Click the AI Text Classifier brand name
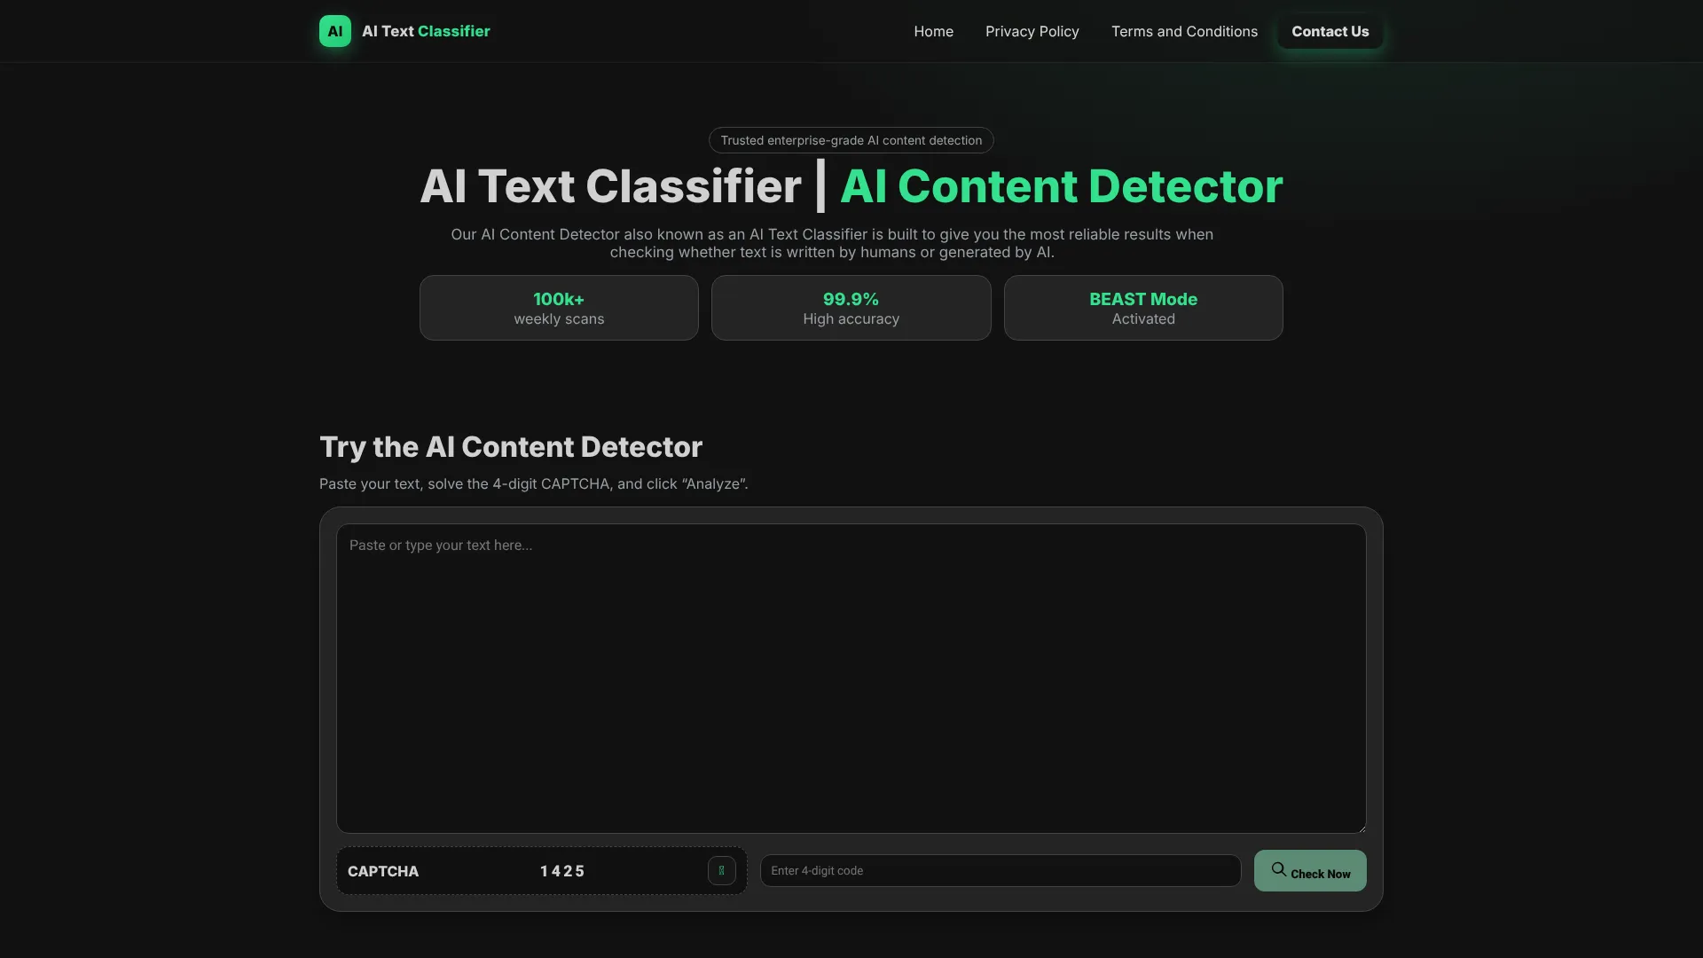The height and width of the screenshot is (958, 1703). tap(426, 31)
